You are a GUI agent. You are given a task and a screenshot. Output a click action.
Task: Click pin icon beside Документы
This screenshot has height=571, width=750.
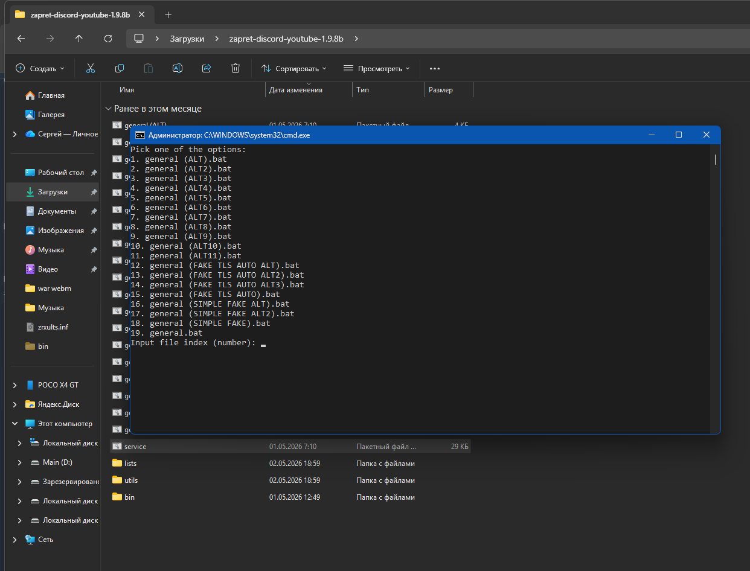(x=94, y=211)
